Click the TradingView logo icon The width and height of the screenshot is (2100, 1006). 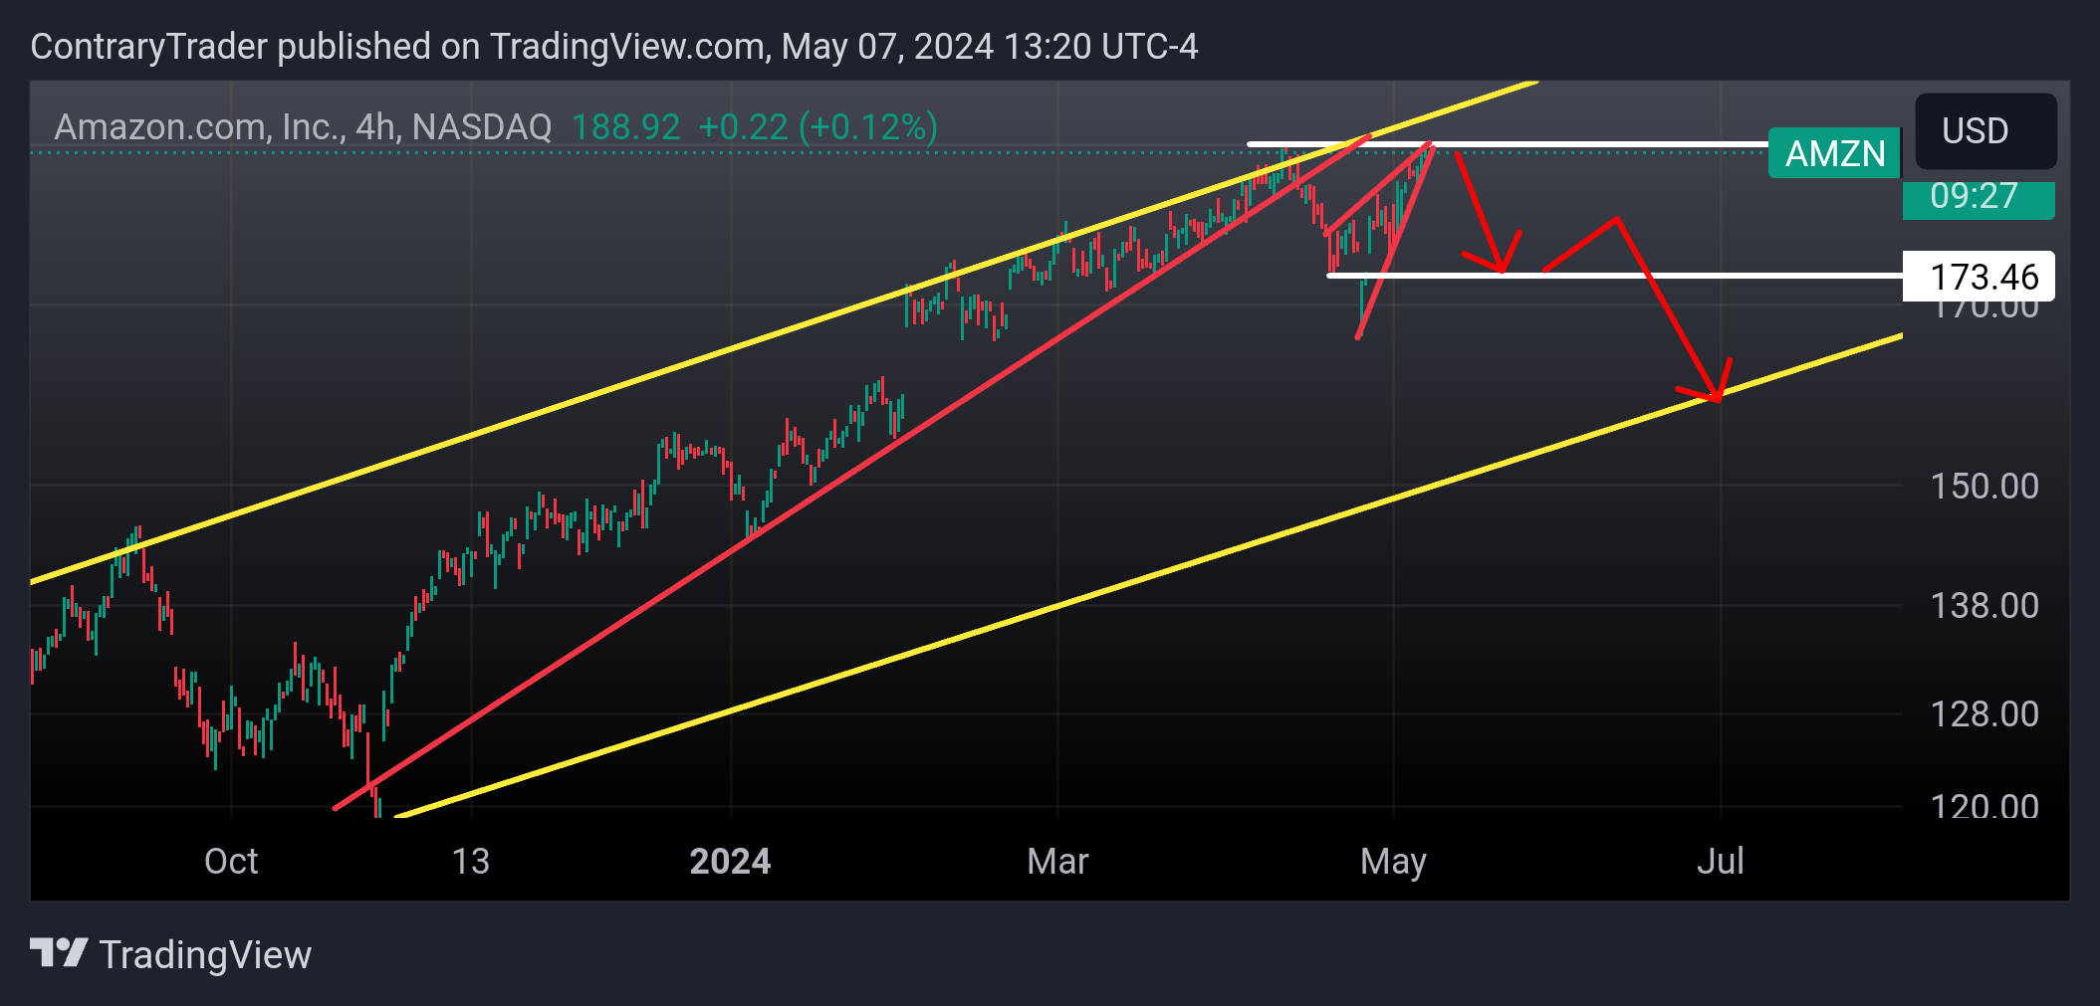[59, 953]
